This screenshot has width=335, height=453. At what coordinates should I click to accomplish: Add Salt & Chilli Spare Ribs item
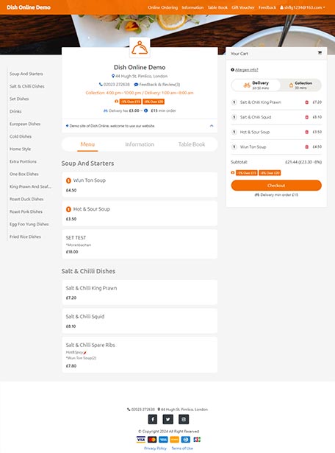pos(140,355)
